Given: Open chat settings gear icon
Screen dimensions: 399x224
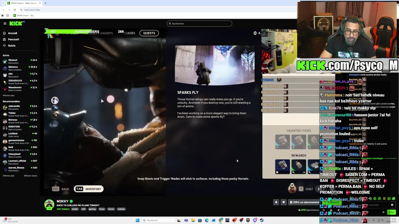Looking at the screenshot, I should (383, 212).
